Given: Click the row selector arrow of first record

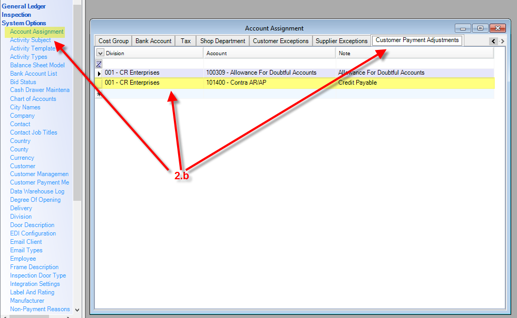Looking at the screenshot, I should coord(99,73).
